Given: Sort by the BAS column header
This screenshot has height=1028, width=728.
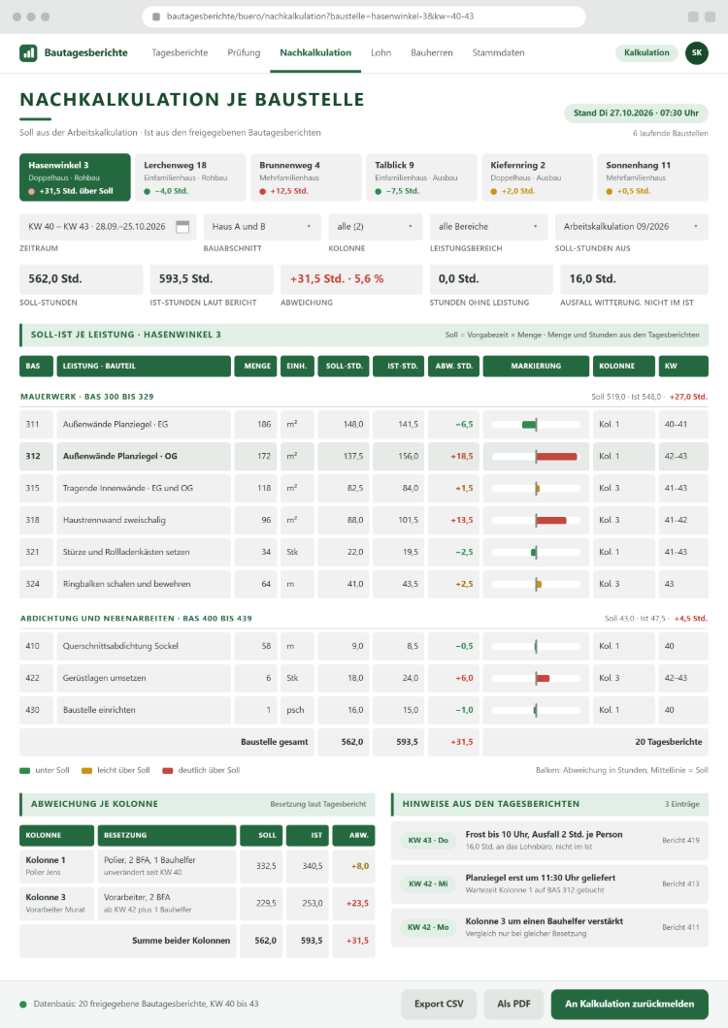Looking at the screenshot, I should click(x=36, y=367).
